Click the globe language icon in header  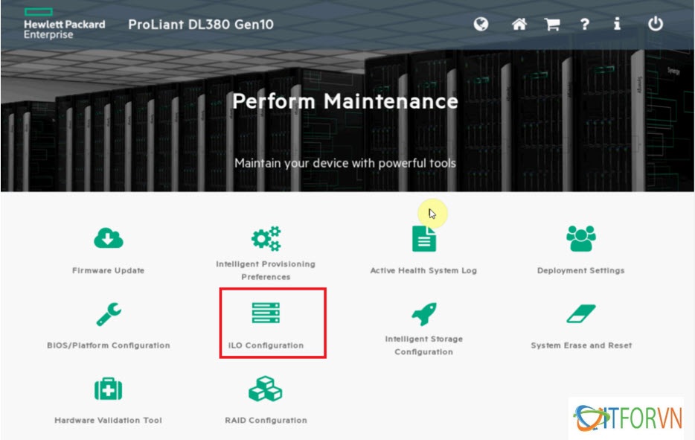[x=481, y=24]
